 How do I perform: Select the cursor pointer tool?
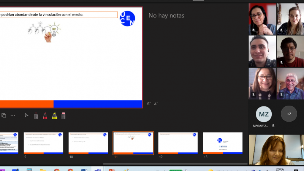tap(26, 116)
